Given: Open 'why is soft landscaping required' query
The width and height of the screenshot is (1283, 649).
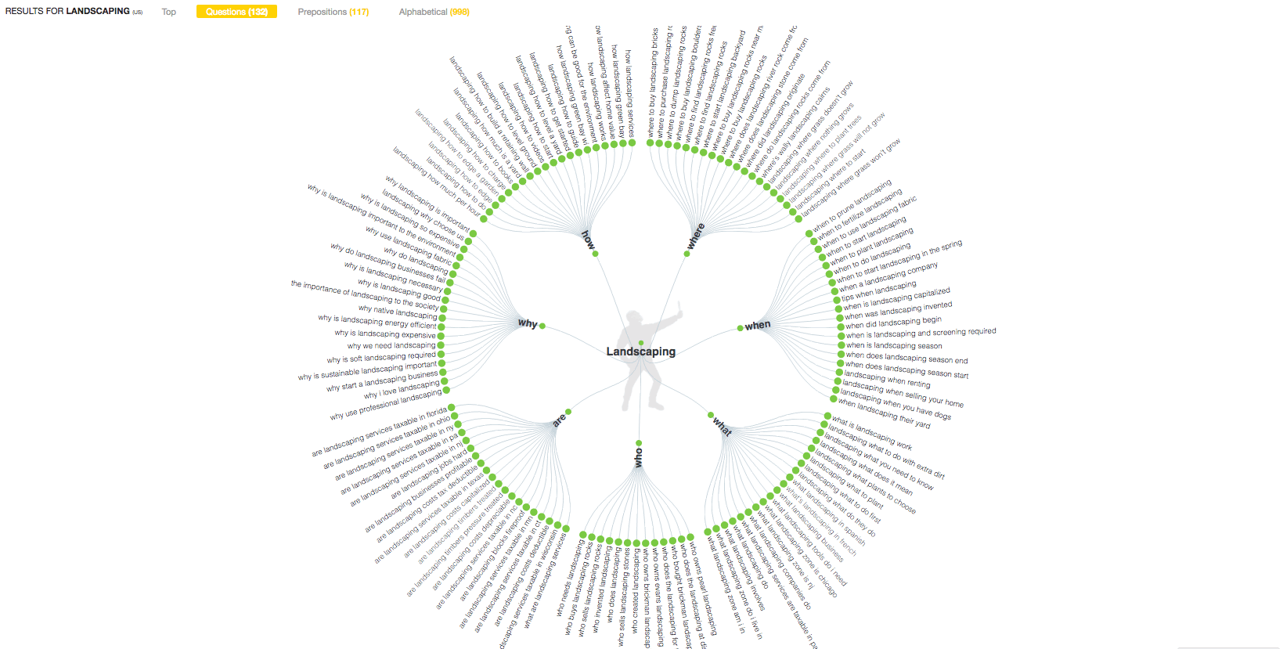Looking at the screenshot, I should (x=381, y=358).
